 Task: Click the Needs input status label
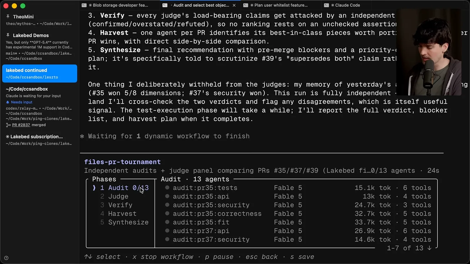click(x=21, y=102)
